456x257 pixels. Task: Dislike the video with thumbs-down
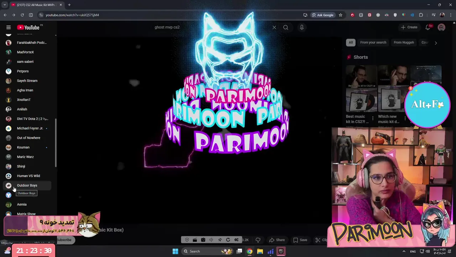258,240
